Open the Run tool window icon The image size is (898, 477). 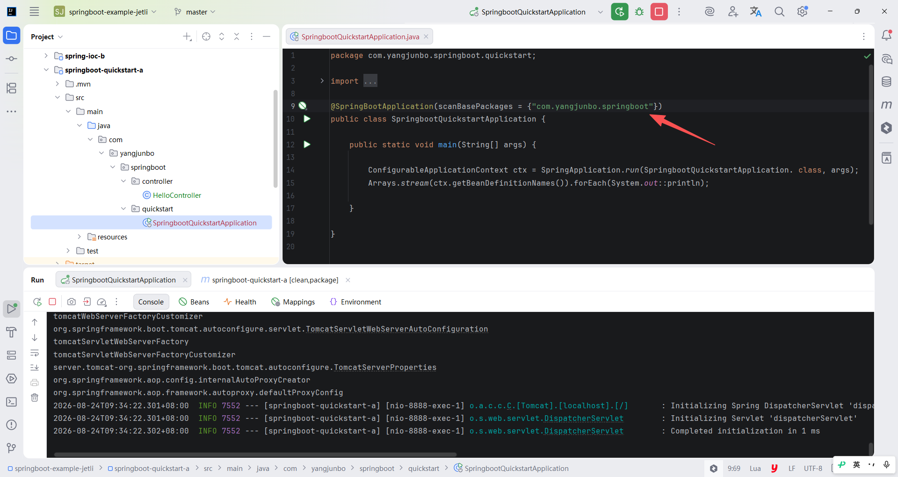point(12,309)
